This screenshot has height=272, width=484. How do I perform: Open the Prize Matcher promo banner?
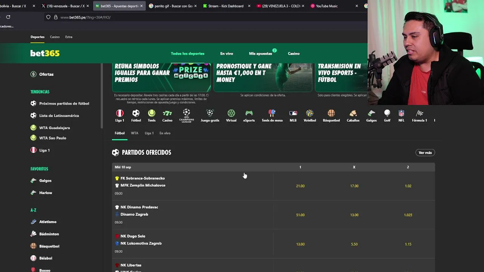click(161, 77)
